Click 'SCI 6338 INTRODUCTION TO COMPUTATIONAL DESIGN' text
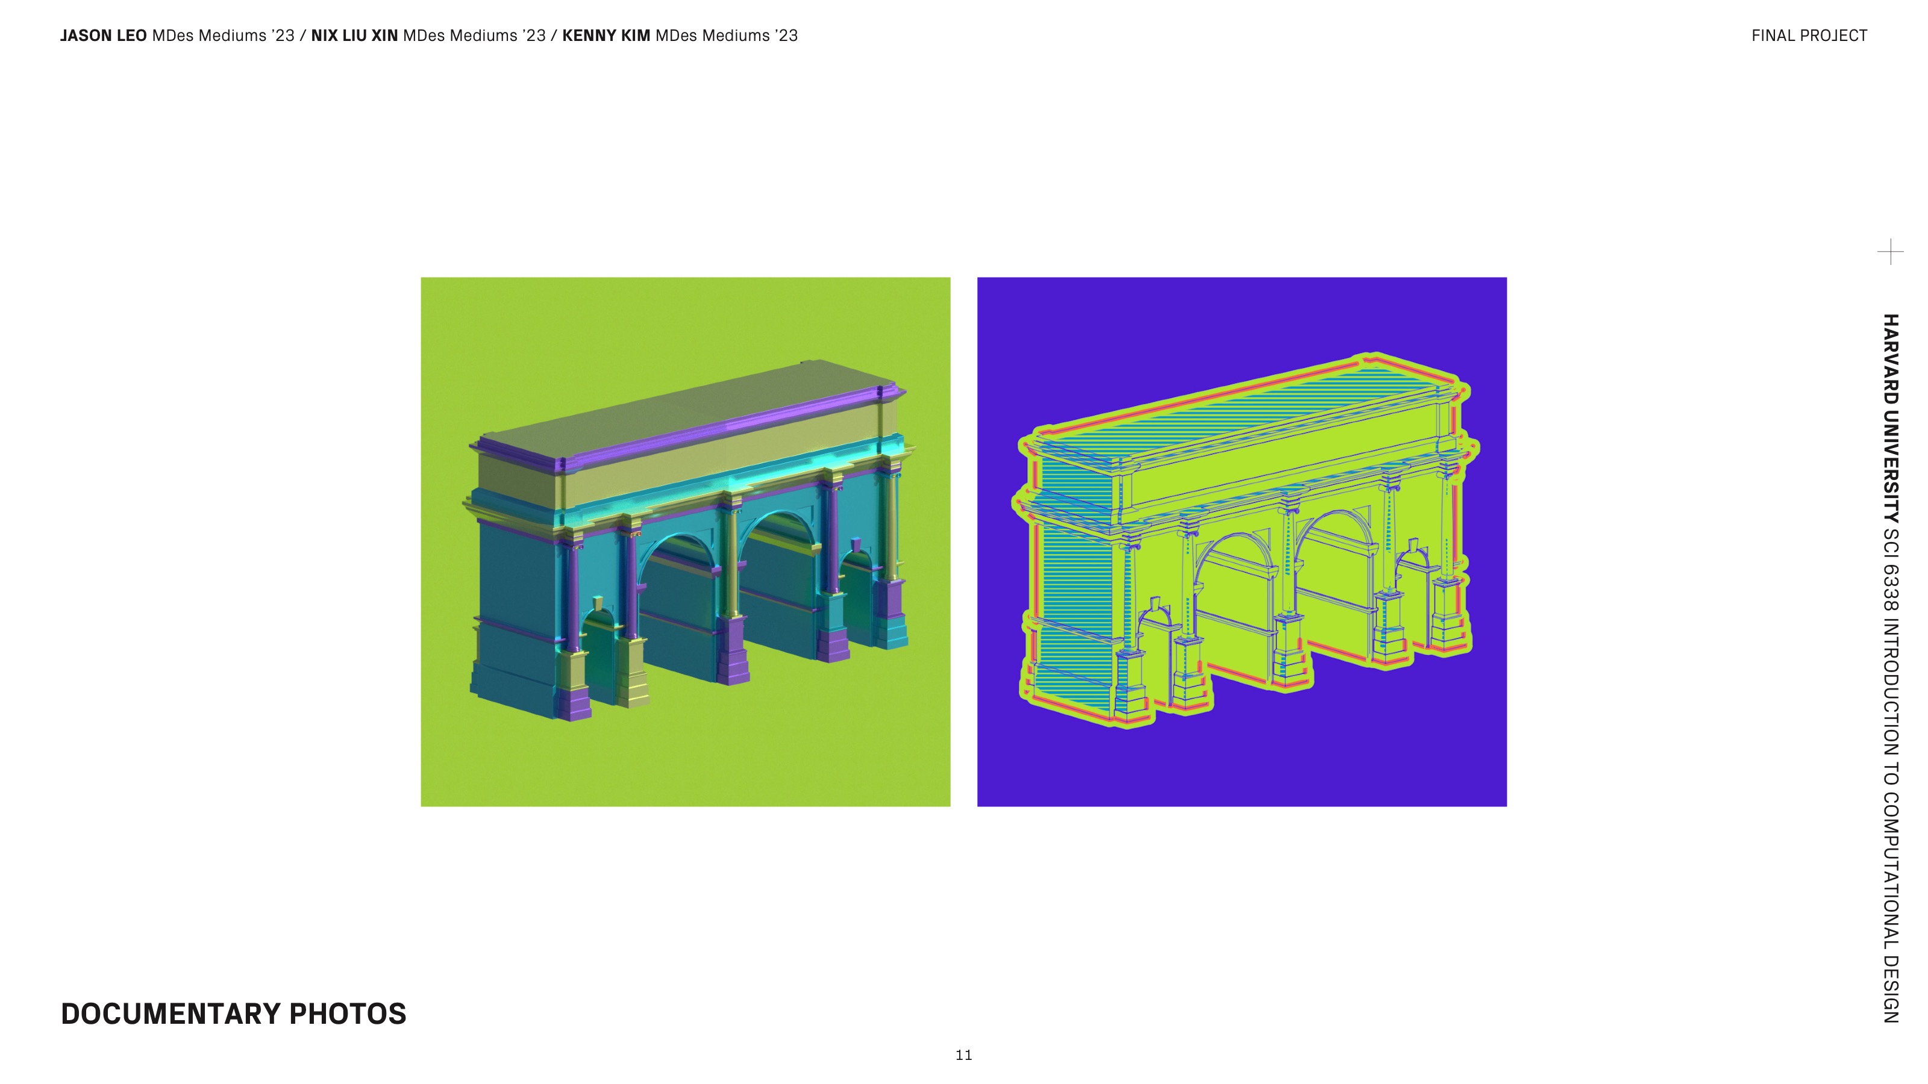Viewport: 1928px width, 1084px height. (1891, 776)
